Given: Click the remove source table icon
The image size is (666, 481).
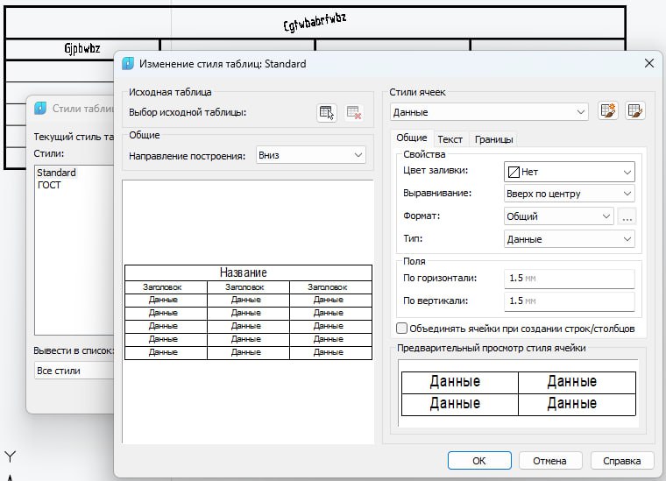Looking at the screenshot, I should [x=354, y=112].
